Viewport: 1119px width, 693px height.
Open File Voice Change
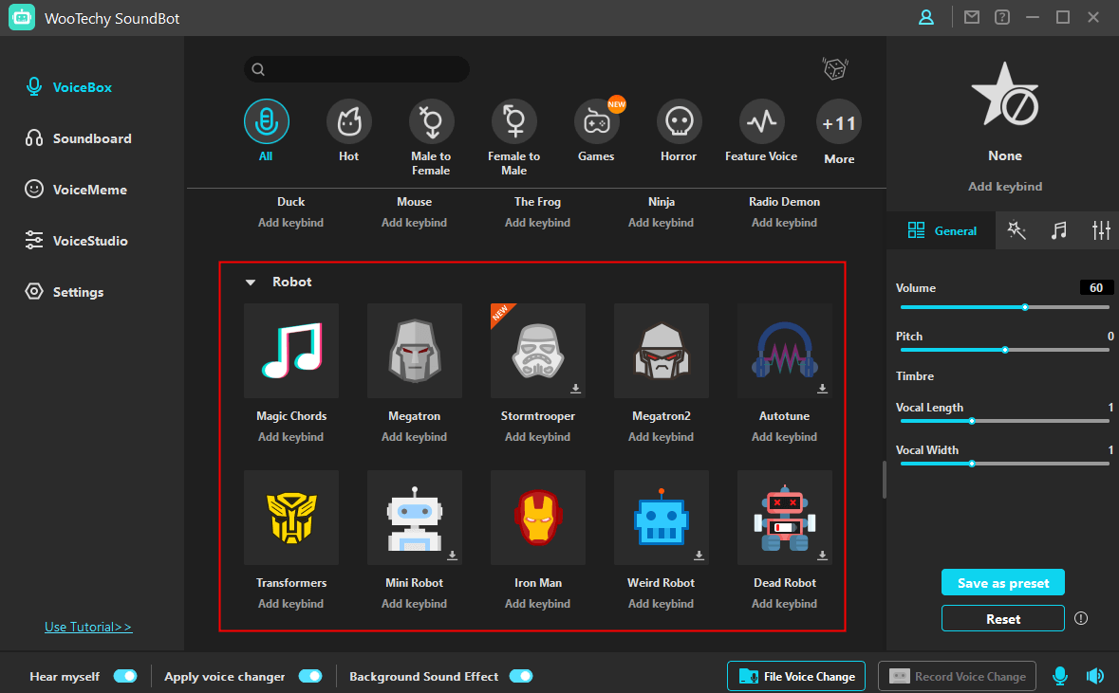click(x=796, y=676)
